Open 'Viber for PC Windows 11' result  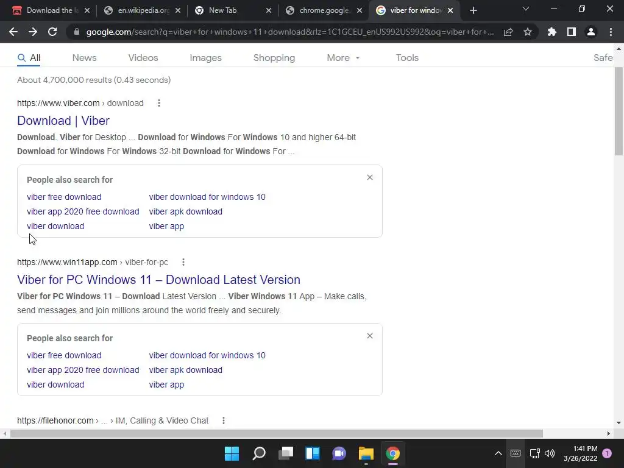click(x=158, y=279)
